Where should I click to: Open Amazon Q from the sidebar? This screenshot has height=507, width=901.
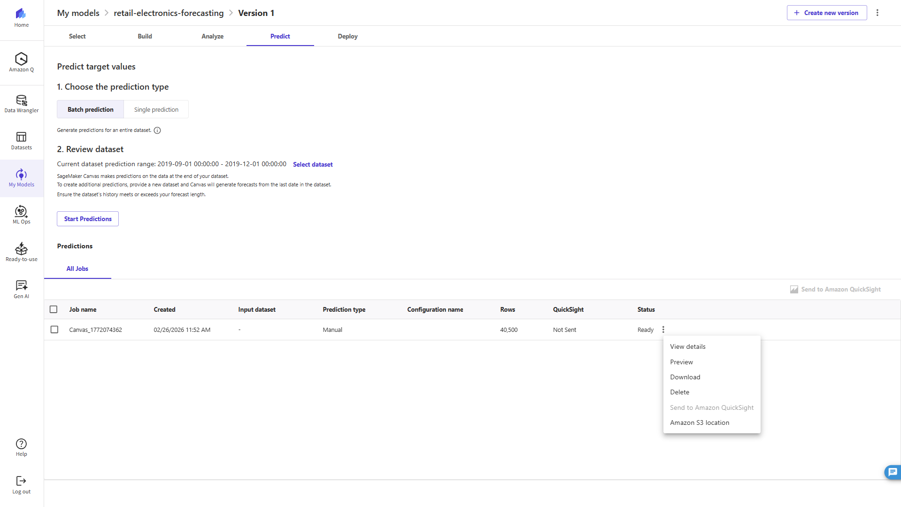pyautogui.click(x=21, y=62)
